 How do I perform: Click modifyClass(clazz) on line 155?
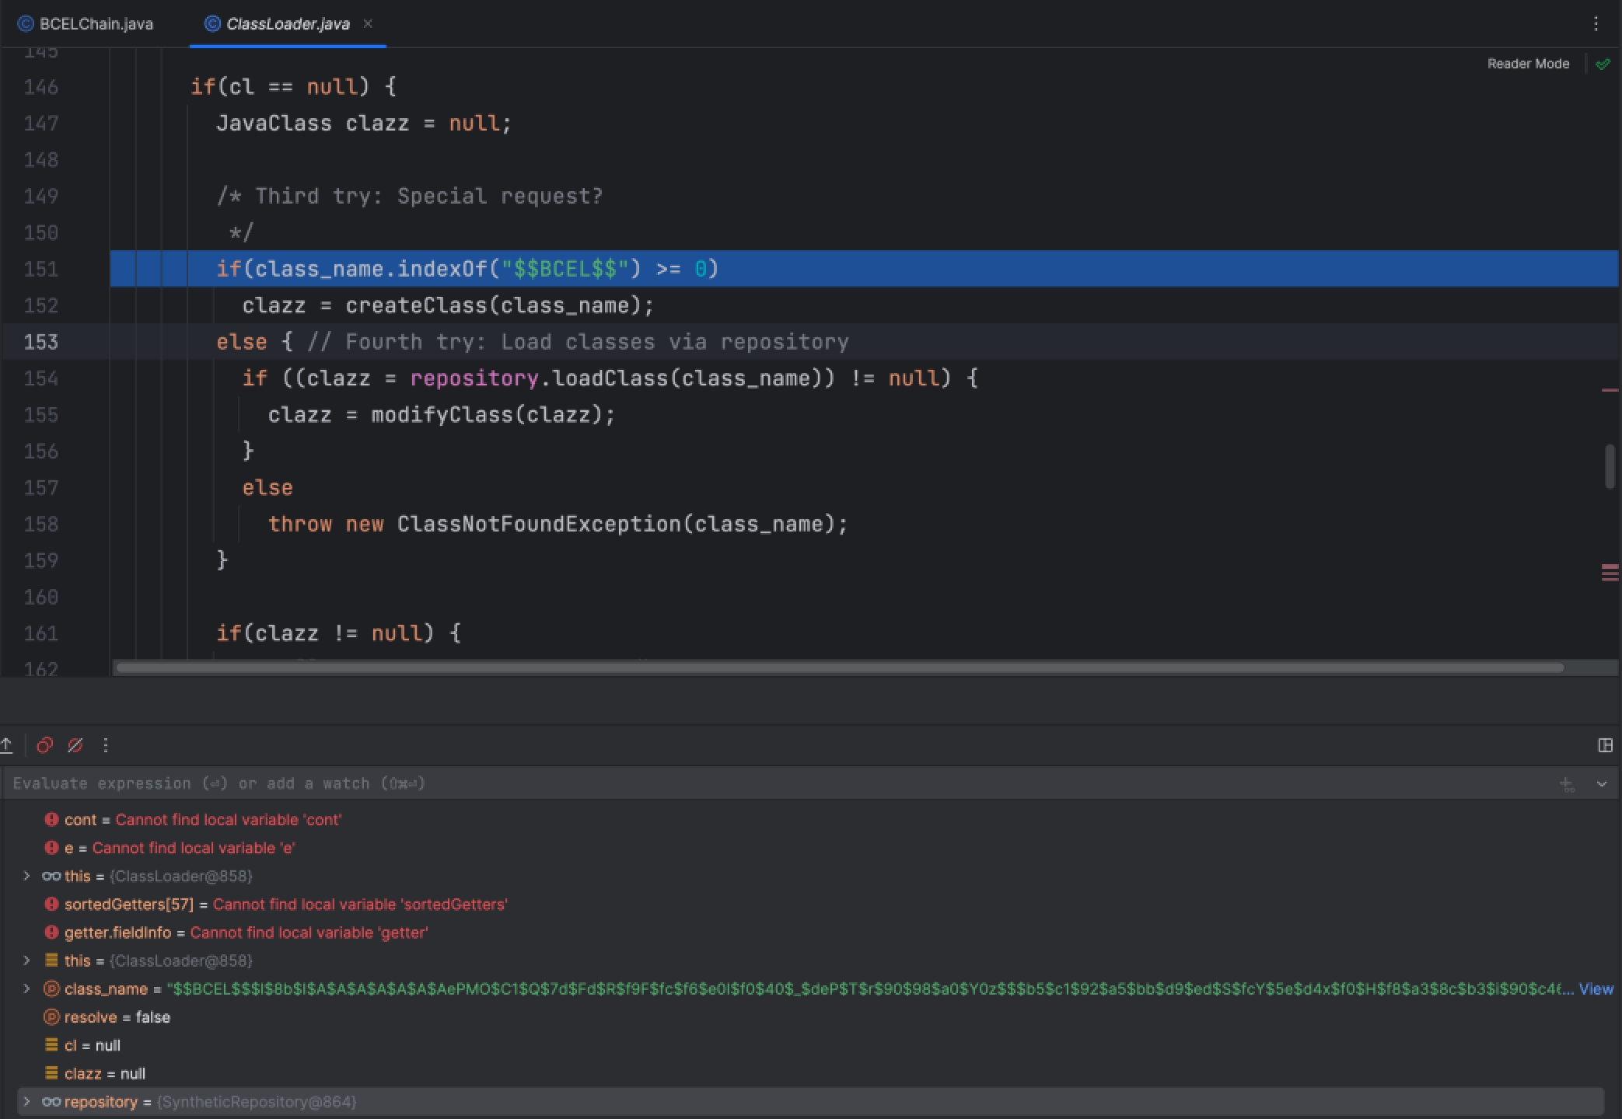(x=487, y=415)
